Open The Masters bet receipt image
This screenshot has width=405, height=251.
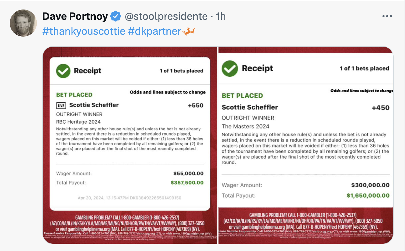(306, 145)
